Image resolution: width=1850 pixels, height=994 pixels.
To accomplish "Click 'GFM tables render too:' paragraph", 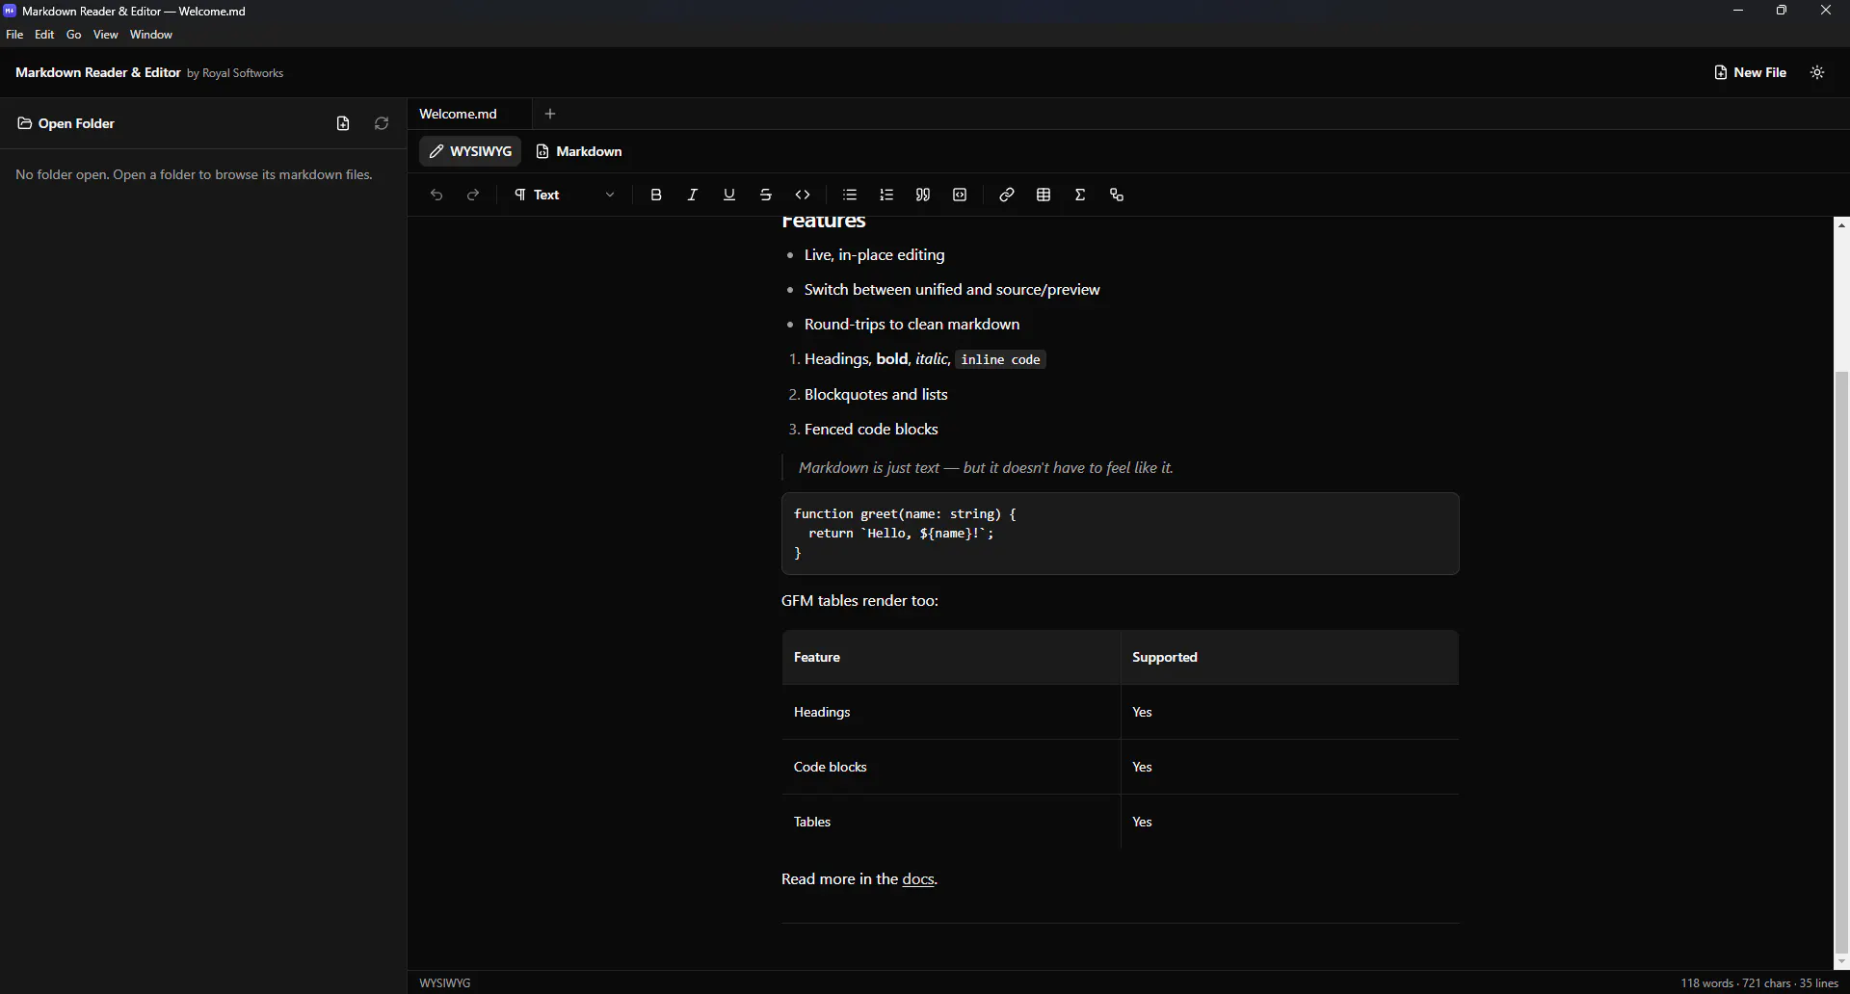I will [859, 602].
